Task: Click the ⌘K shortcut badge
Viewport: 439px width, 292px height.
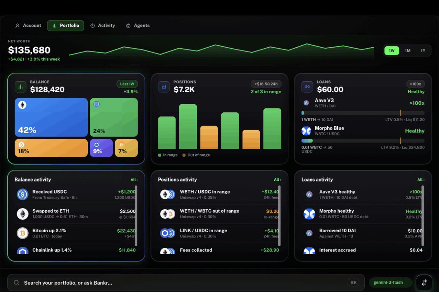Action: (353, 282)
